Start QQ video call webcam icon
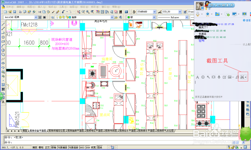251x150 pixels. [208, 14]
